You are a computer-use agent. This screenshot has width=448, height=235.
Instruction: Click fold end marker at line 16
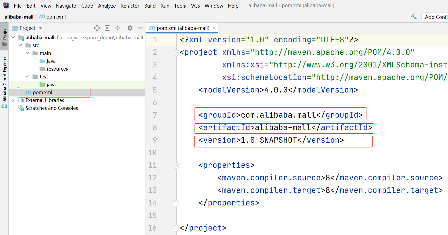(x=176, y=228)
